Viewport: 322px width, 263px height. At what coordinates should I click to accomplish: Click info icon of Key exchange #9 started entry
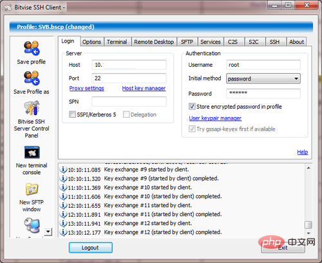coord(63,169)
